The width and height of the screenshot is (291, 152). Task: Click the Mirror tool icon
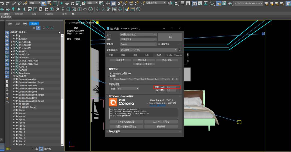[170, 3]
